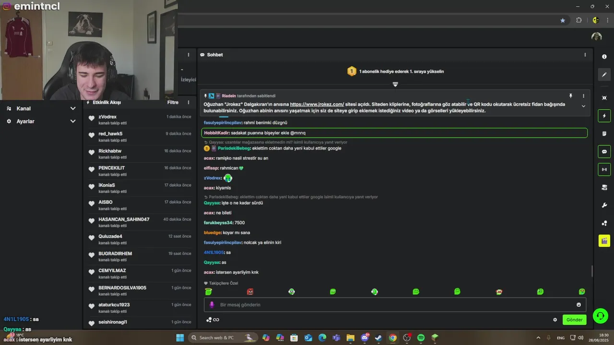This screenshot has height=345, width=614.
Task: Click the green headset support button
Action: pos(600,316)
